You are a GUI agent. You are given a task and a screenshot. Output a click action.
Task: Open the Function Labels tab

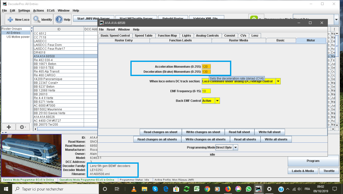[x=181, y=40]
